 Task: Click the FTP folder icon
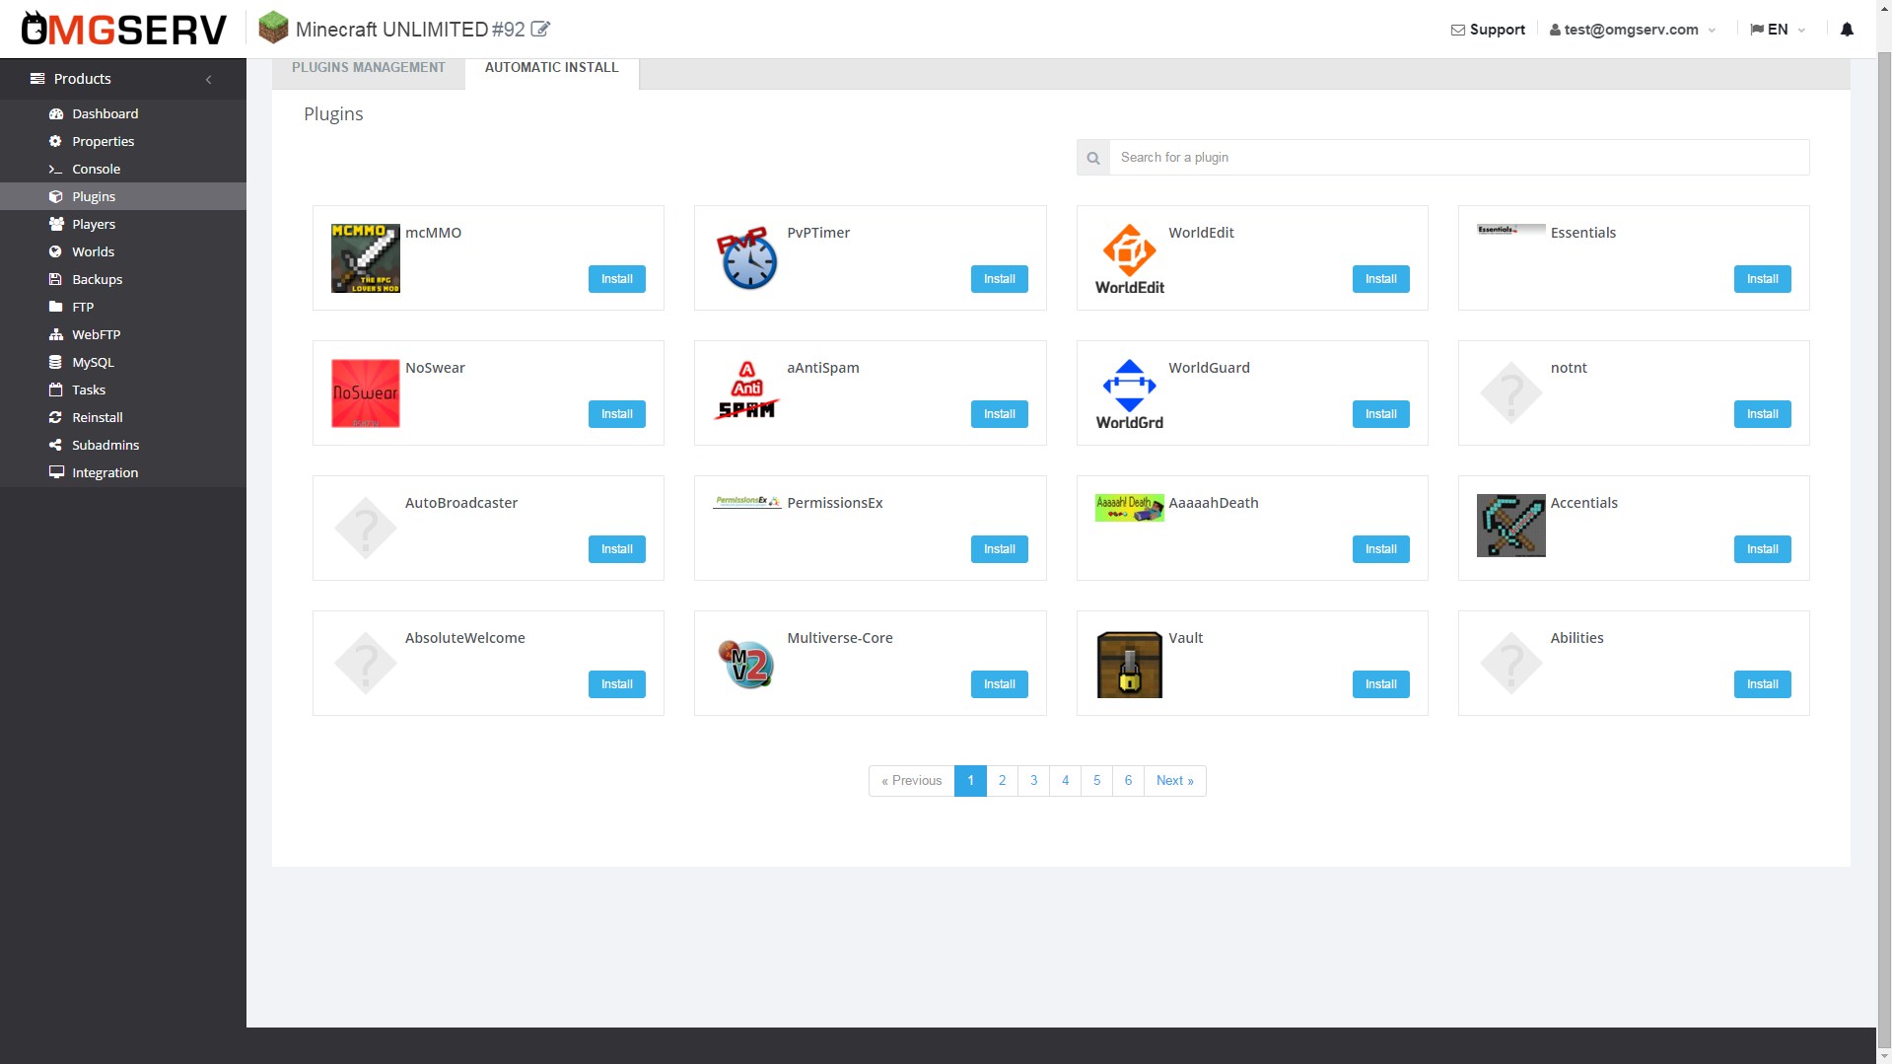(56, 307)
